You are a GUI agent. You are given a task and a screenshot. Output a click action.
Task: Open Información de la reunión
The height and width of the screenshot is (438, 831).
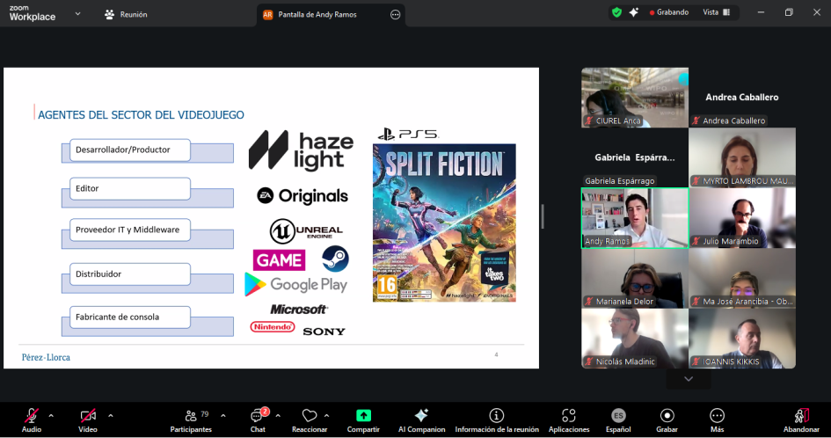(497, 420)
